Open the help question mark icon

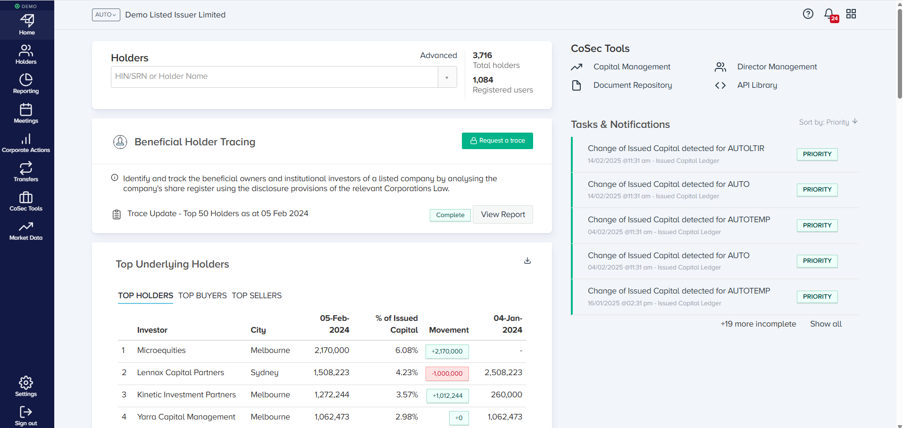point(808,14)
